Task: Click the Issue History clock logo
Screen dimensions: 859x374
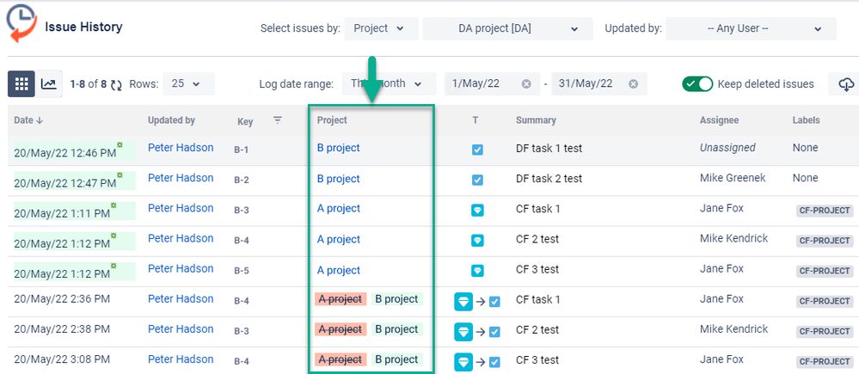Action: (x=21, y=23)
